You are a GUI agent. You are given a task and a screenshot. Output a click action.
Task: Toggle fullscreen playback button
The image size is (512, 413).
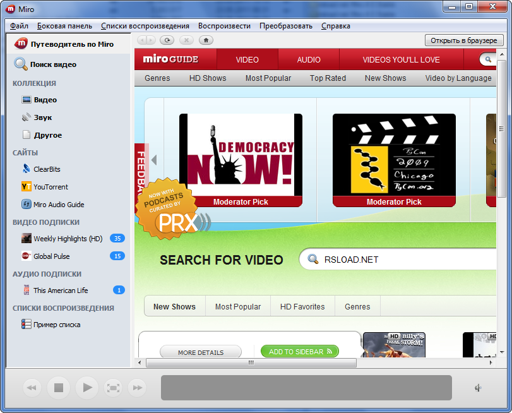[113, 388]
